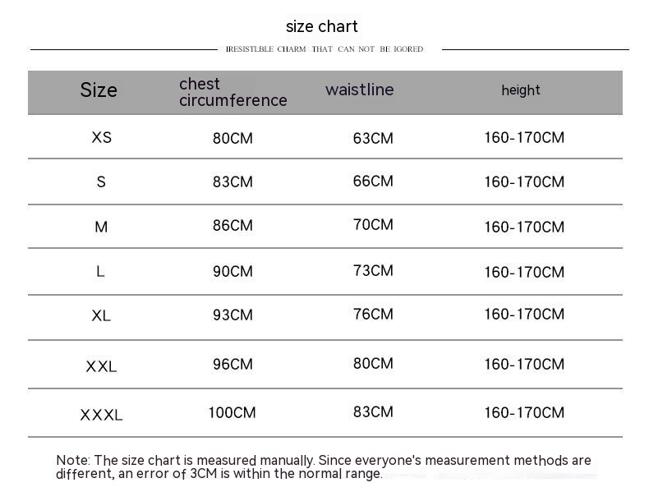Select the M size row label
Screen dimensions: 649x501
pos(101,227)
